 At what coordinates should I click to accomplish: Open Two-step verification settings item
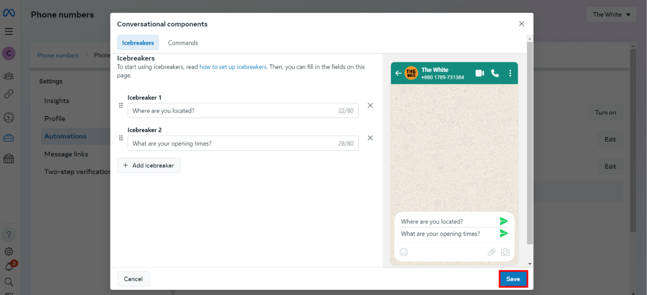[77, 172]
